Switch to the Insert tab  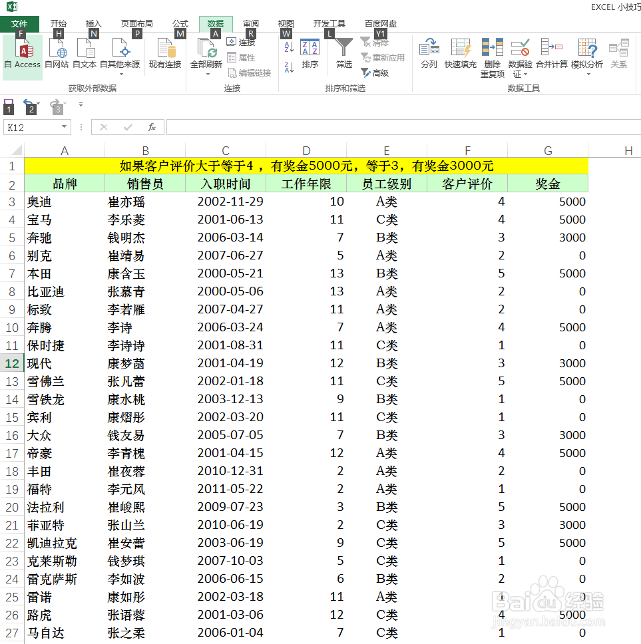[93, 24]
